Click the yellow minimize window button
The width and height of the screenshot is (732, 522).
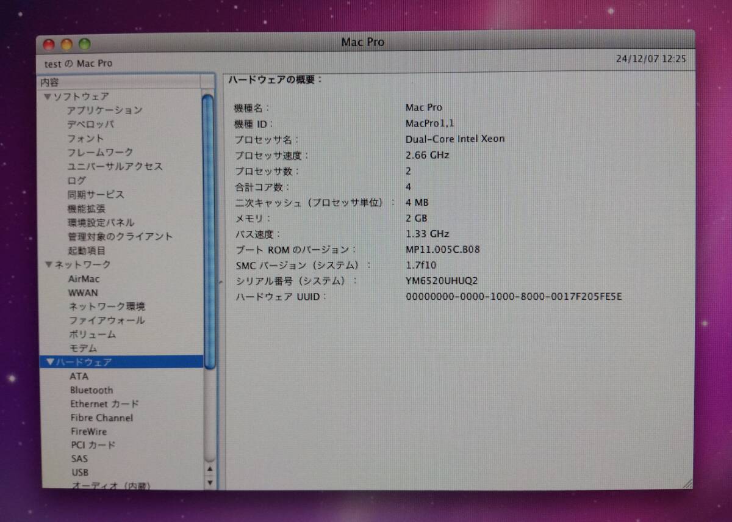tap(67, 44)
